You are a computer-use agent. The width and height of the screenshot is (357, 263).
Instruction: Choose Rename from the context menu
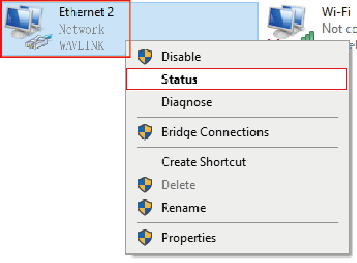coord(183,207)
